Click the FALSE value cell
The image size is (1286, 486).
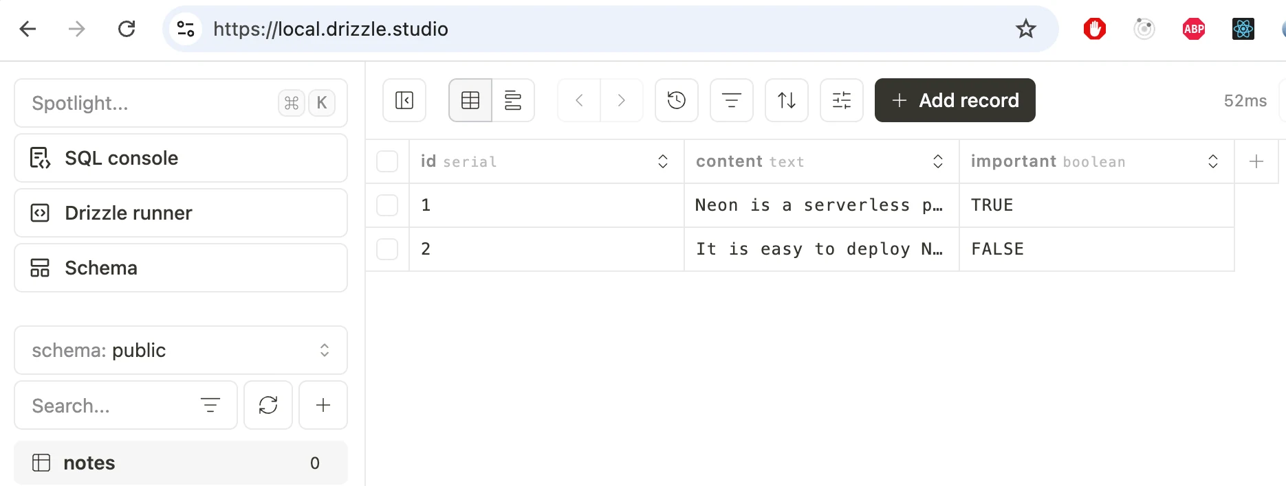(1097, 249)
